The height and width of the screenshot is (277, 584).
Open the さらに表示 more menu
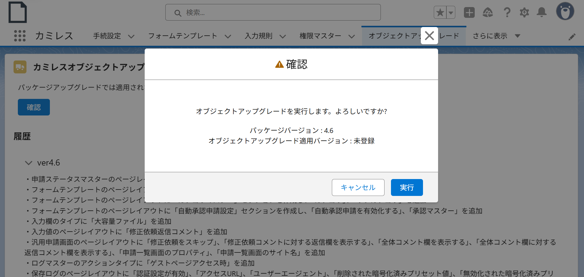point(496,36)
